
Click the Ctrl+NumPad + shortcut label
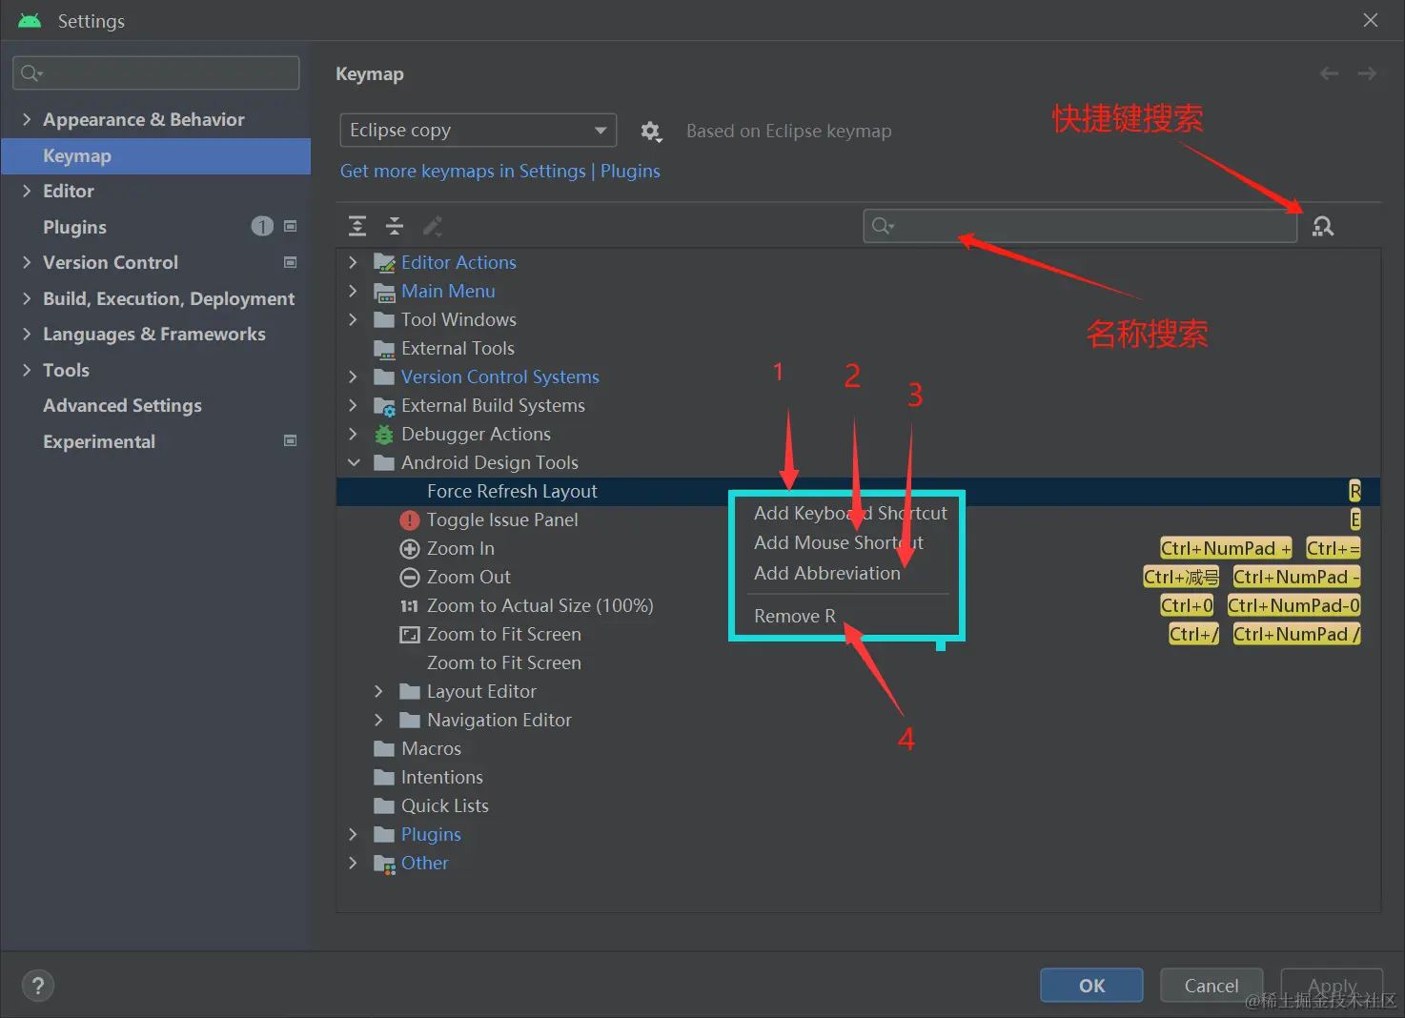1226,548
